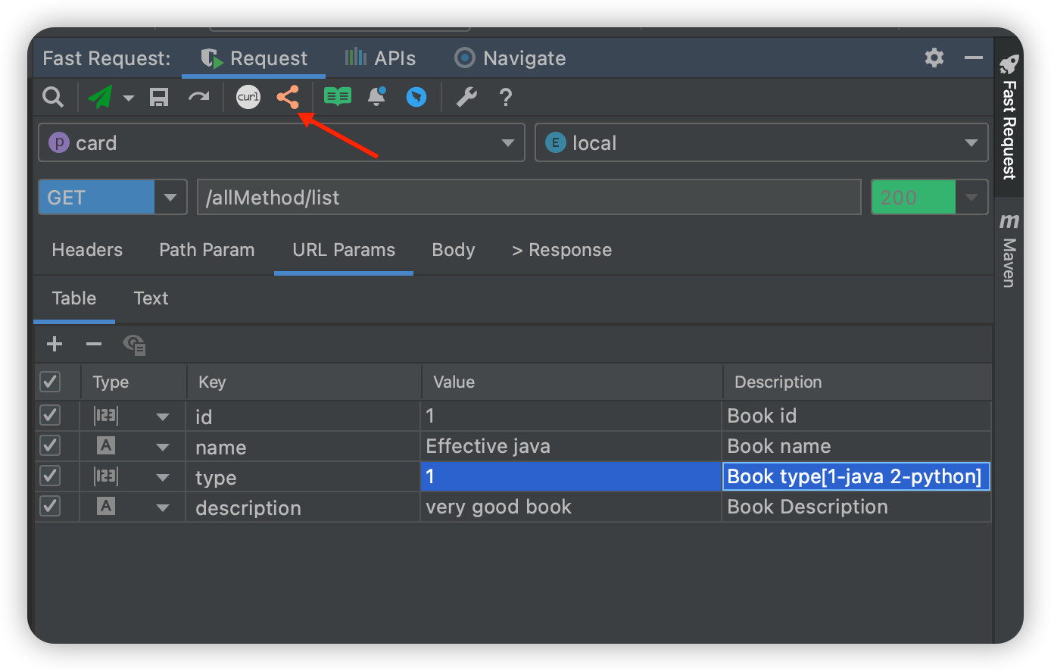
Task: Click the search magnifier icon
Action: coord(52,97)
